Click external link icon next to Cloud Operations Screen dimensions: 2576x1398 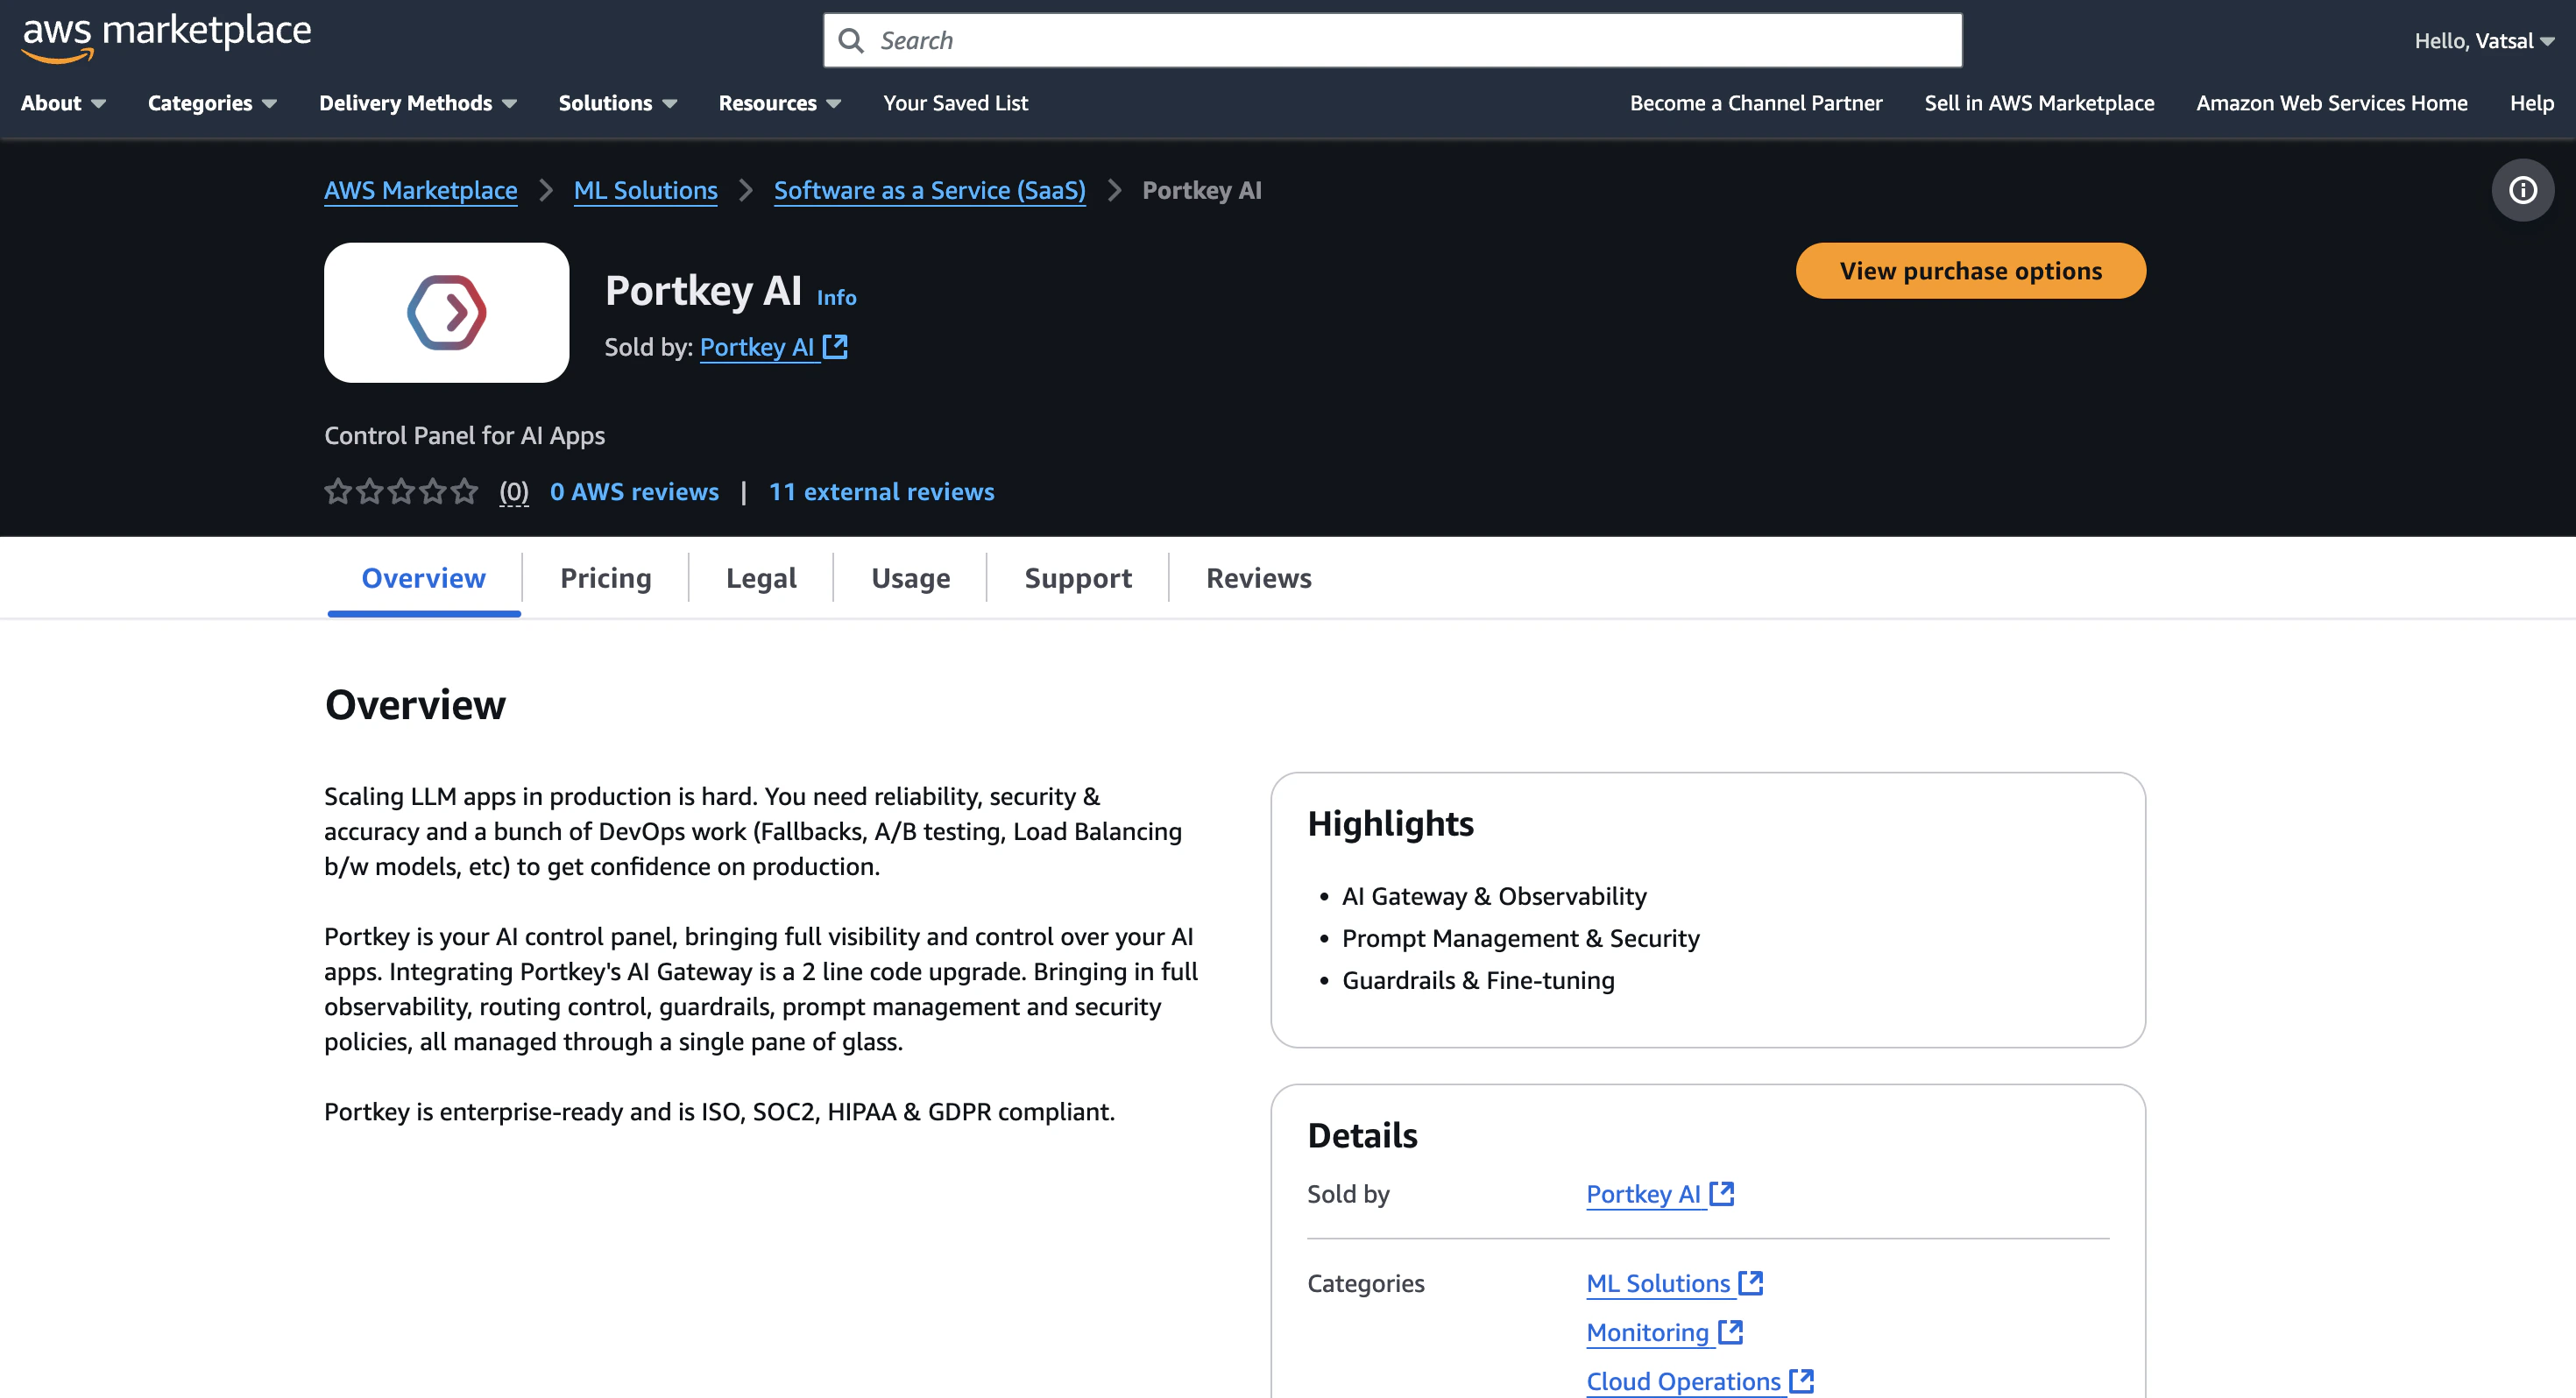[1801, 1381]
